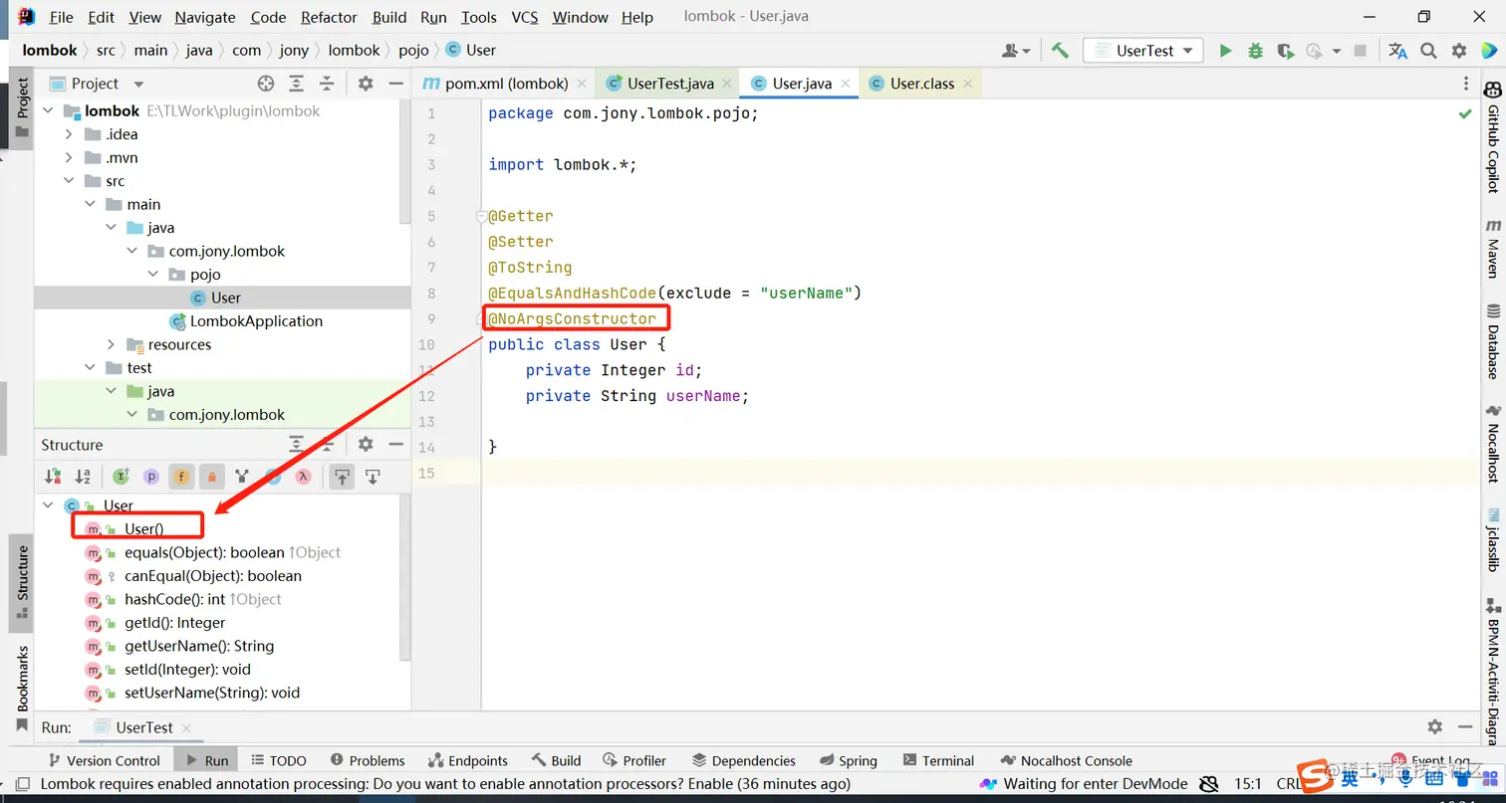Toggle autoscroll to source in Structure

tap(342, 477)
